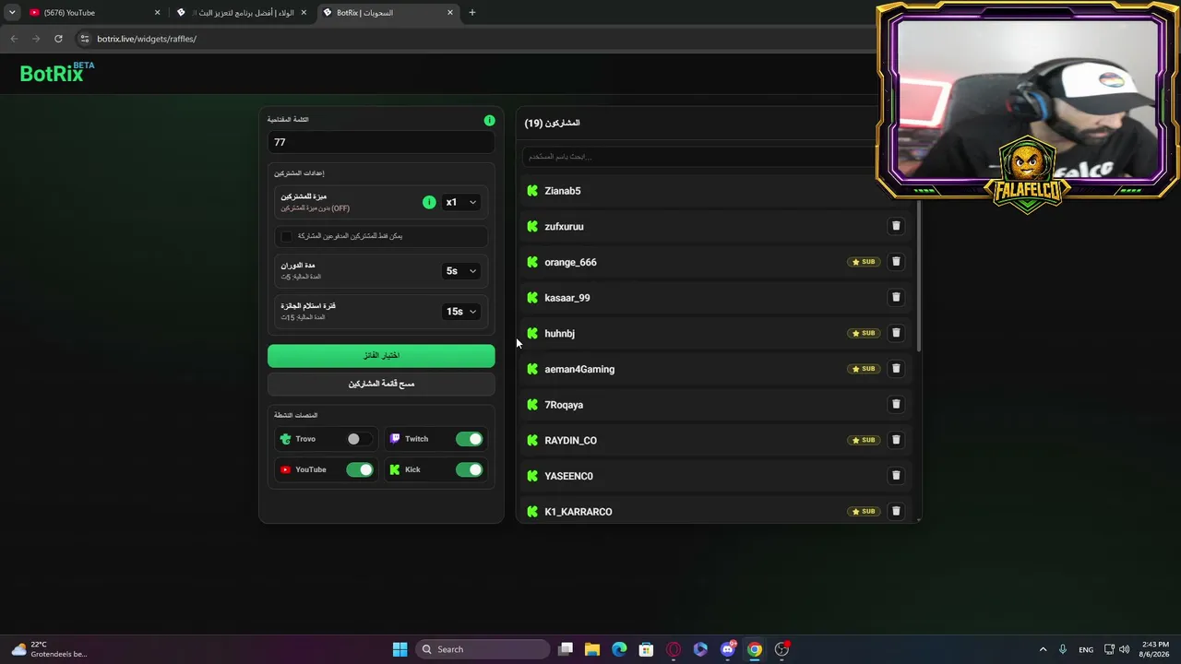
Task: Click the keyword input field containing 77
Action: 381,142
